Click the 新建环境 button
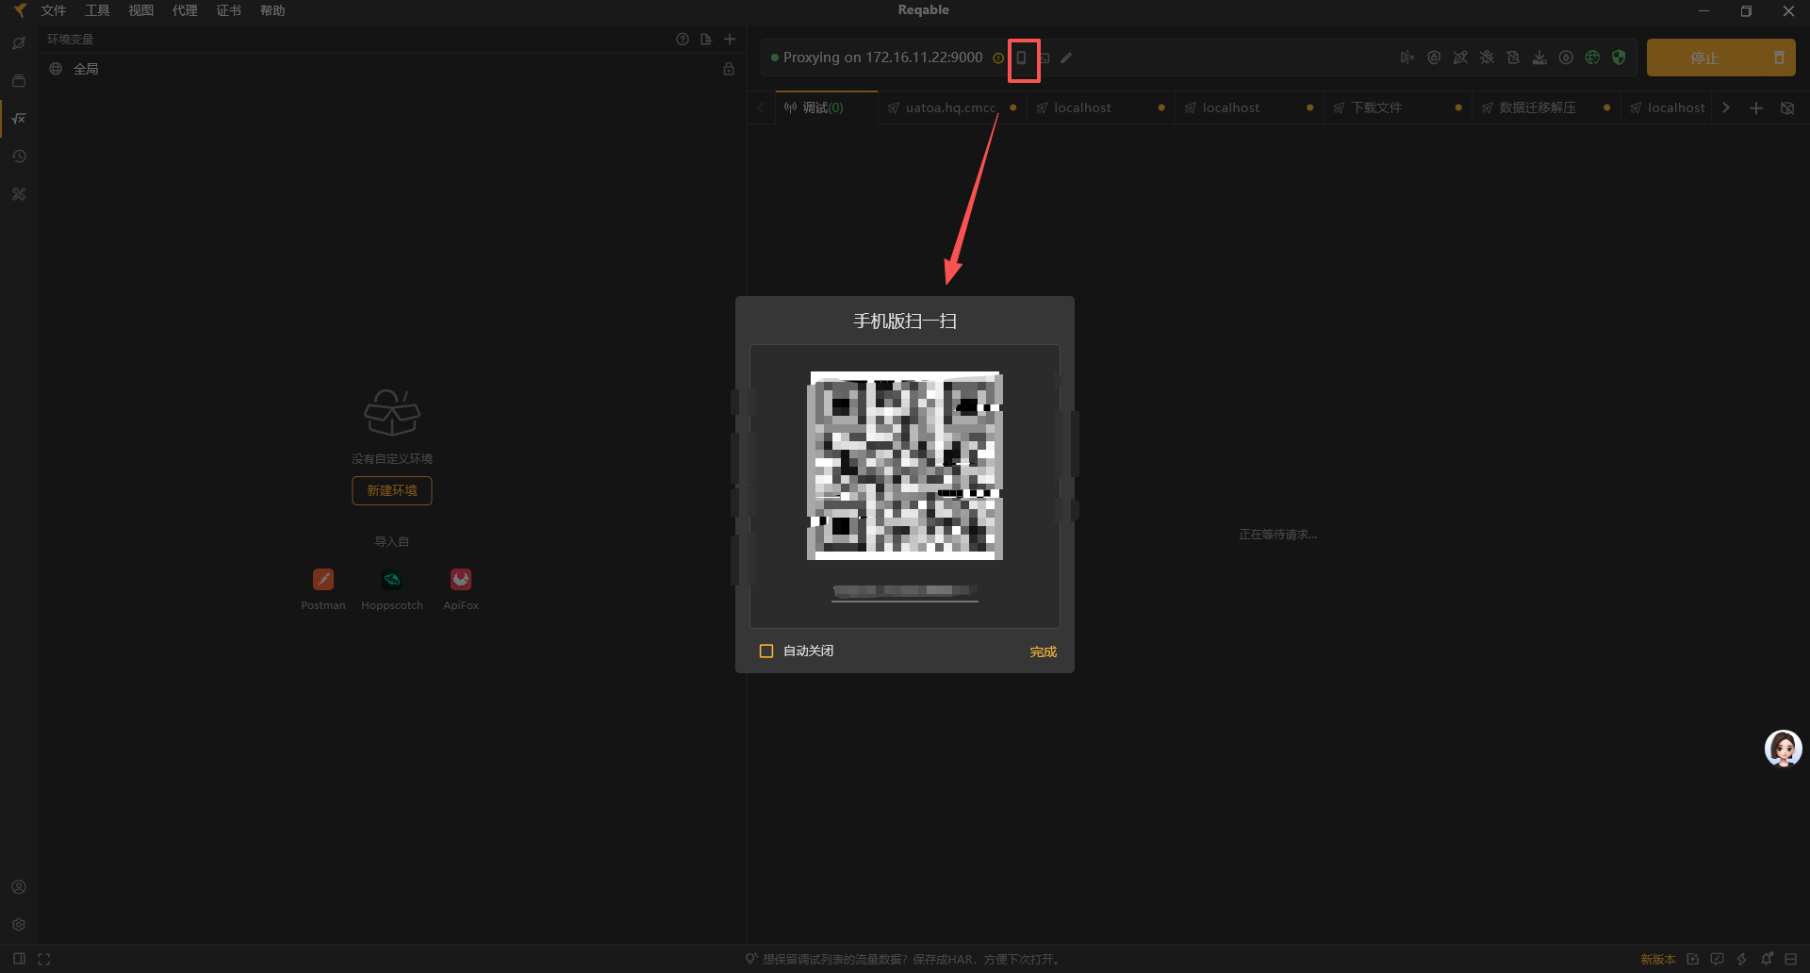Screen dimensions: 1810x973 tap(391, 490)
